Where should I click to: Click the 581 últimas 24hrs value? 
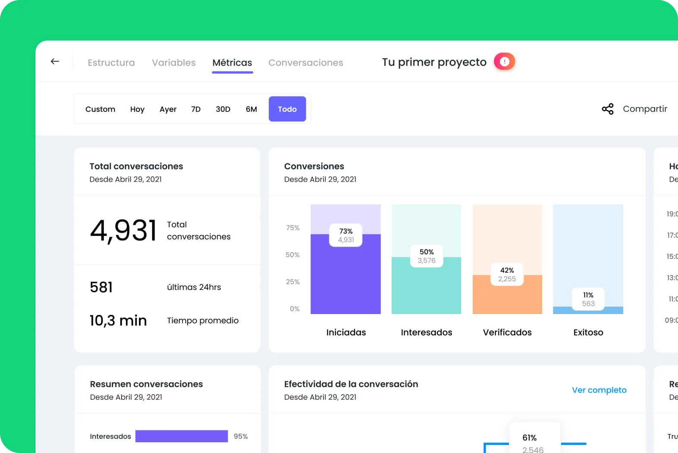click(101, 287)
